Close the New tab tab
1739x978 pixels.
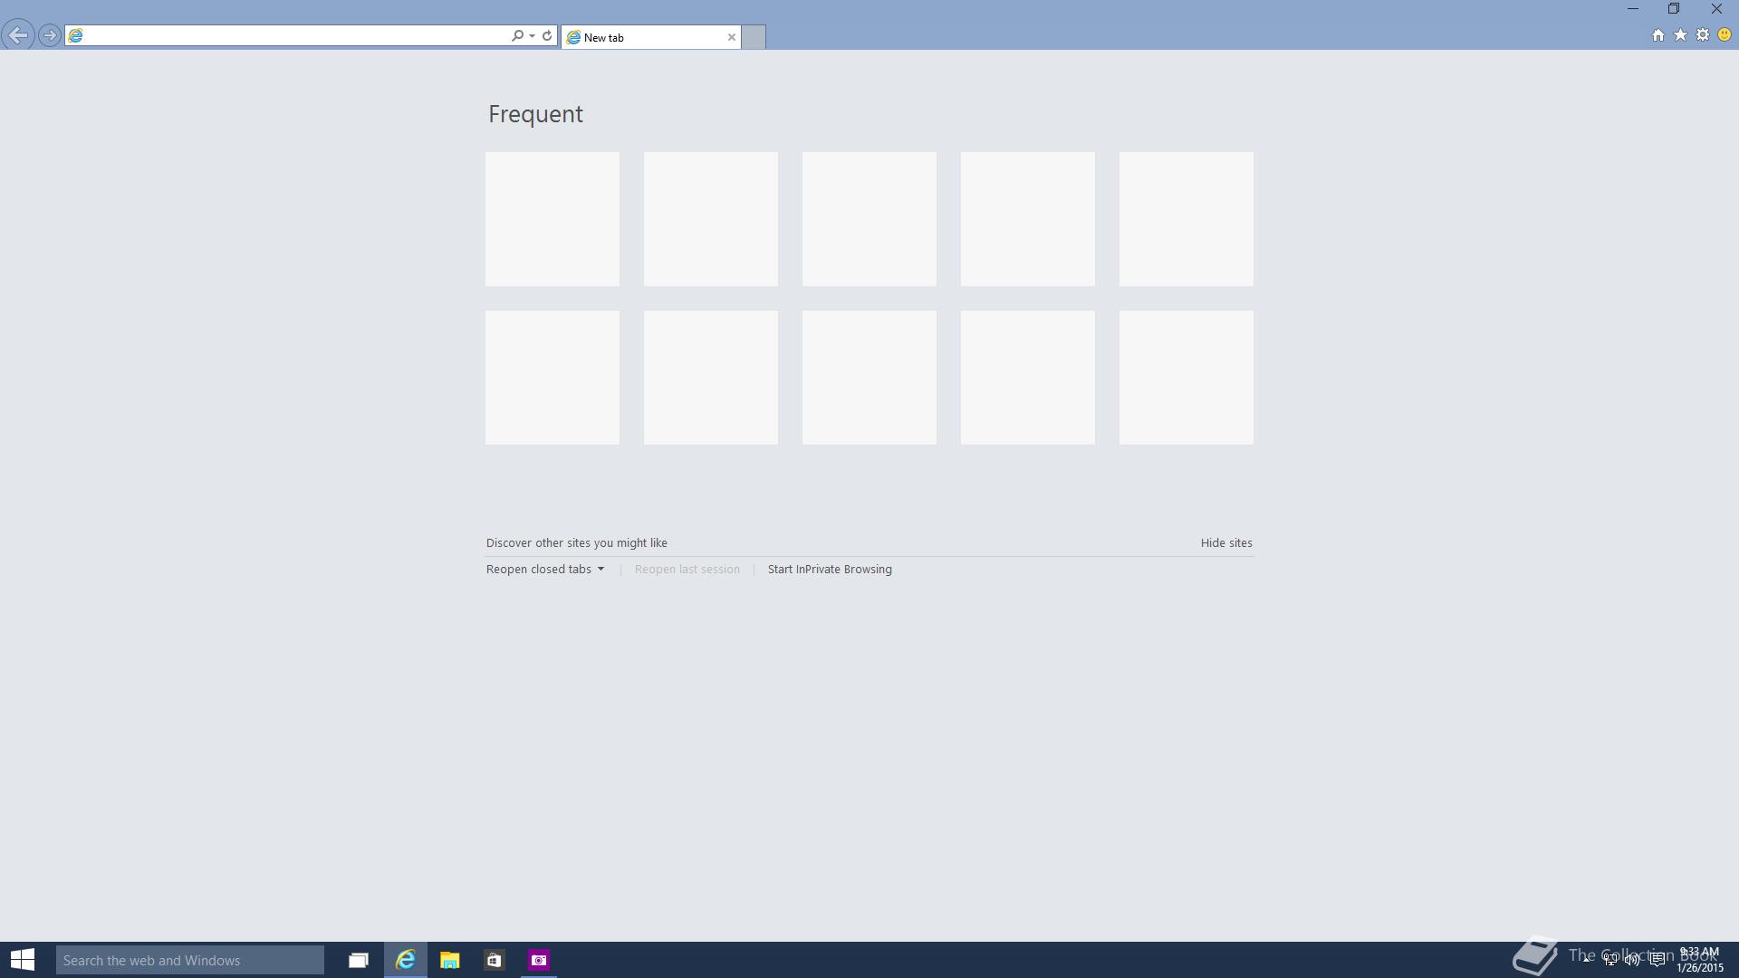tap(731, 37)
